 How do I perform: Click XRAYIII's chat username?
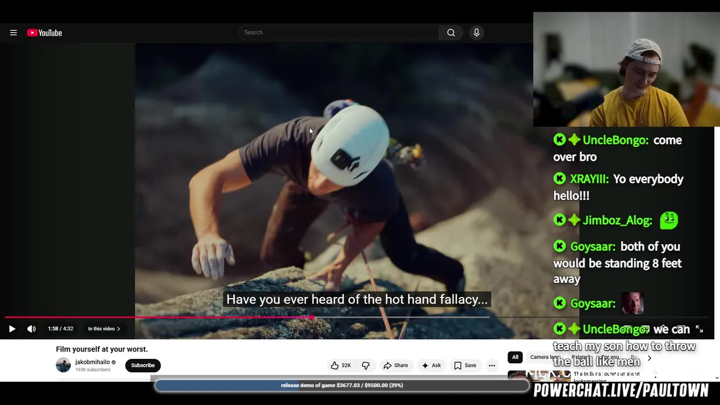[589, 179]
